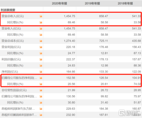
Task: Open chart icon for 净利润(亿元) row
Action: (41, 72)
